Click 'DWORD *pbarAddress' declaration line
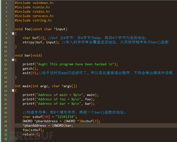Viewport: 177px width, 142px height. pyautogui.click(x=62, y=121)
